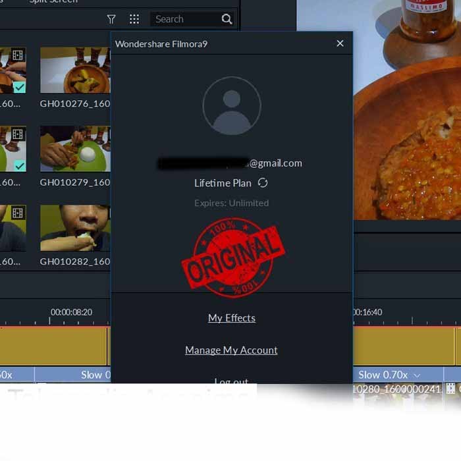Click the user avatar profile icon

tap(232, 105)
